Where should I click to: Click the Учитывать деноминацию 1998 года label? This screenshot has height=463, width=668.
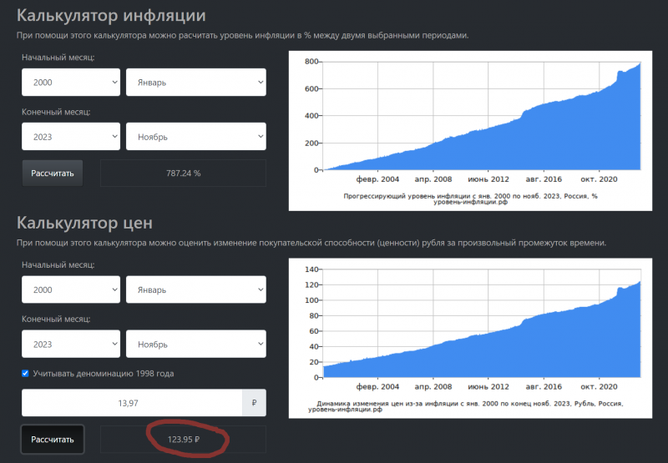click(103, 373)
